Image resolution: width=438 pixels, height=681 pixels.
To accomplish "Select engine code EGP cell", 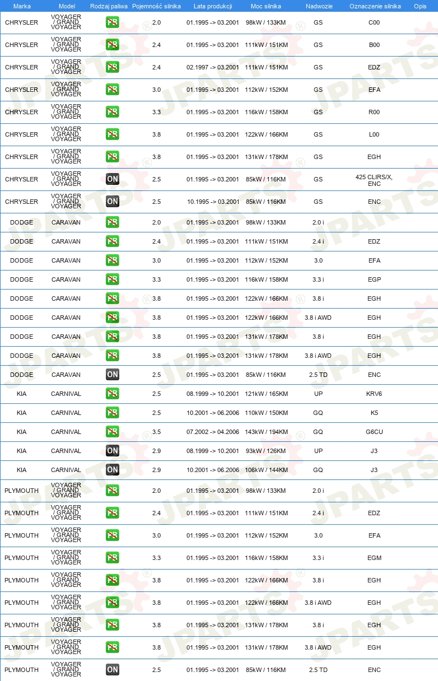I will pyautogui.click(x=374, y=279).
